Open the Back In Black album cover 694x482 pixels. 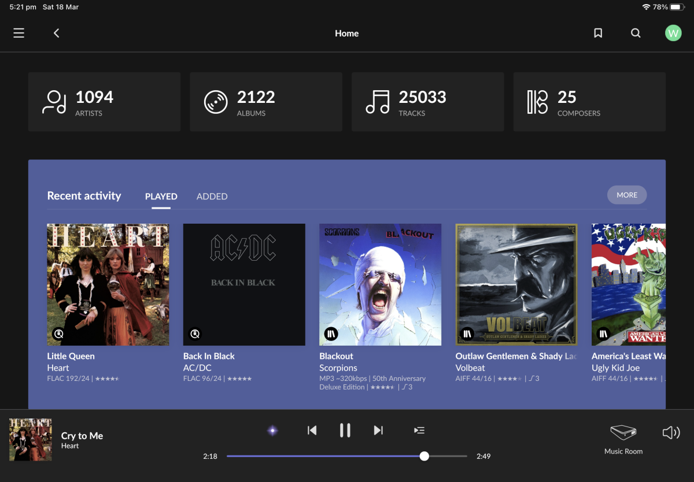(x=244, y=284)
